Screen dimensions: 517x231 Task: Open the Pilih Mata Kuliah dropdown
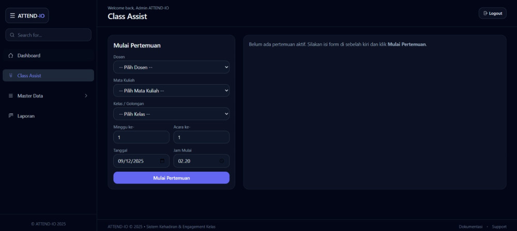pyautogui.click(x=171, y=91)
